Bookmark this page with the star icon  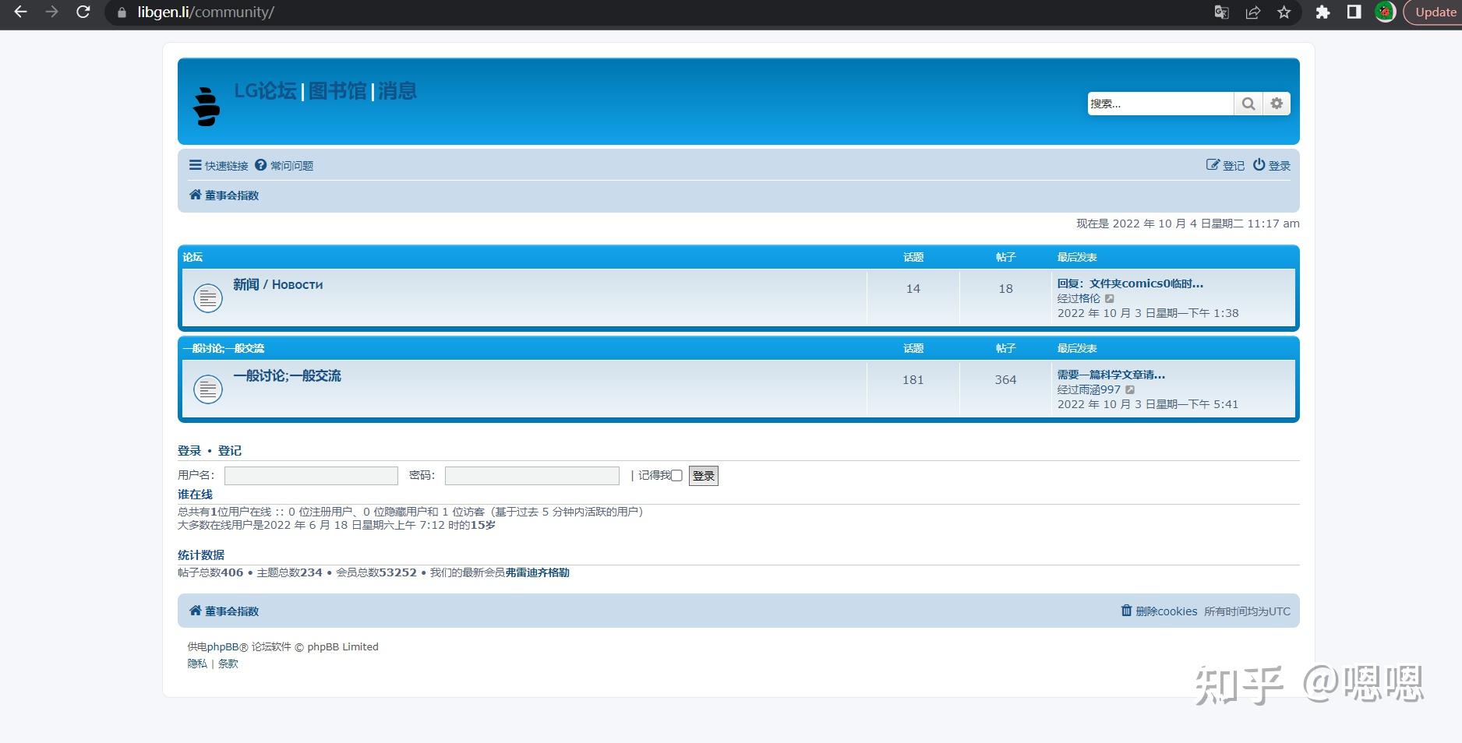1284,12
